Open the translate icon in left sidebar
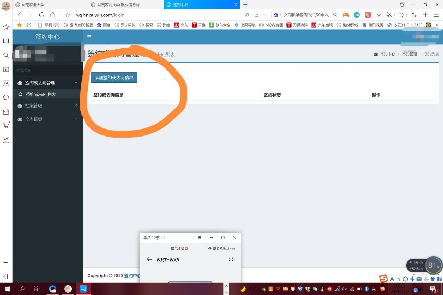Image resolution: width=443 pixels, height=295 pixels. 6,140
